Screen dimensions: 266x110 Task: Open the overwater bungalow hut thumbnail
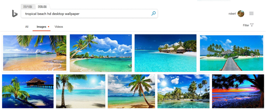(28, 91)
